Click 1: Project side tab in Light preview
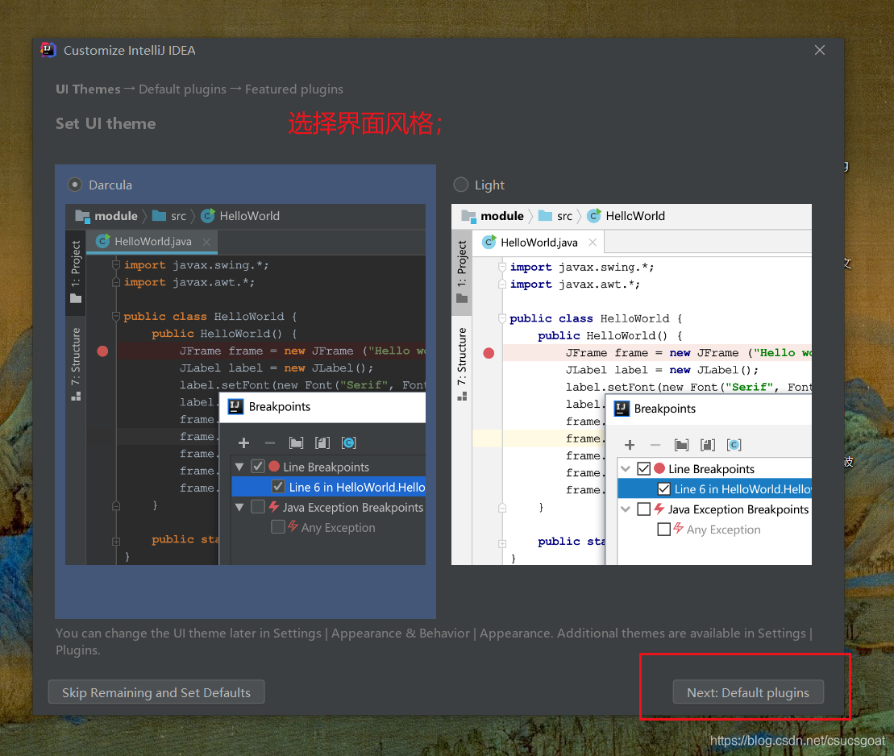Image resolution: width=894 pixels, height=756 pixels. click(462, 272)
